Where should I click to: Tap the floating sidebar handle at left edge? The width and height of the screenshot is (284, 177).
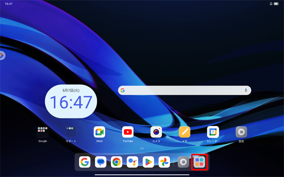point(2,55)
